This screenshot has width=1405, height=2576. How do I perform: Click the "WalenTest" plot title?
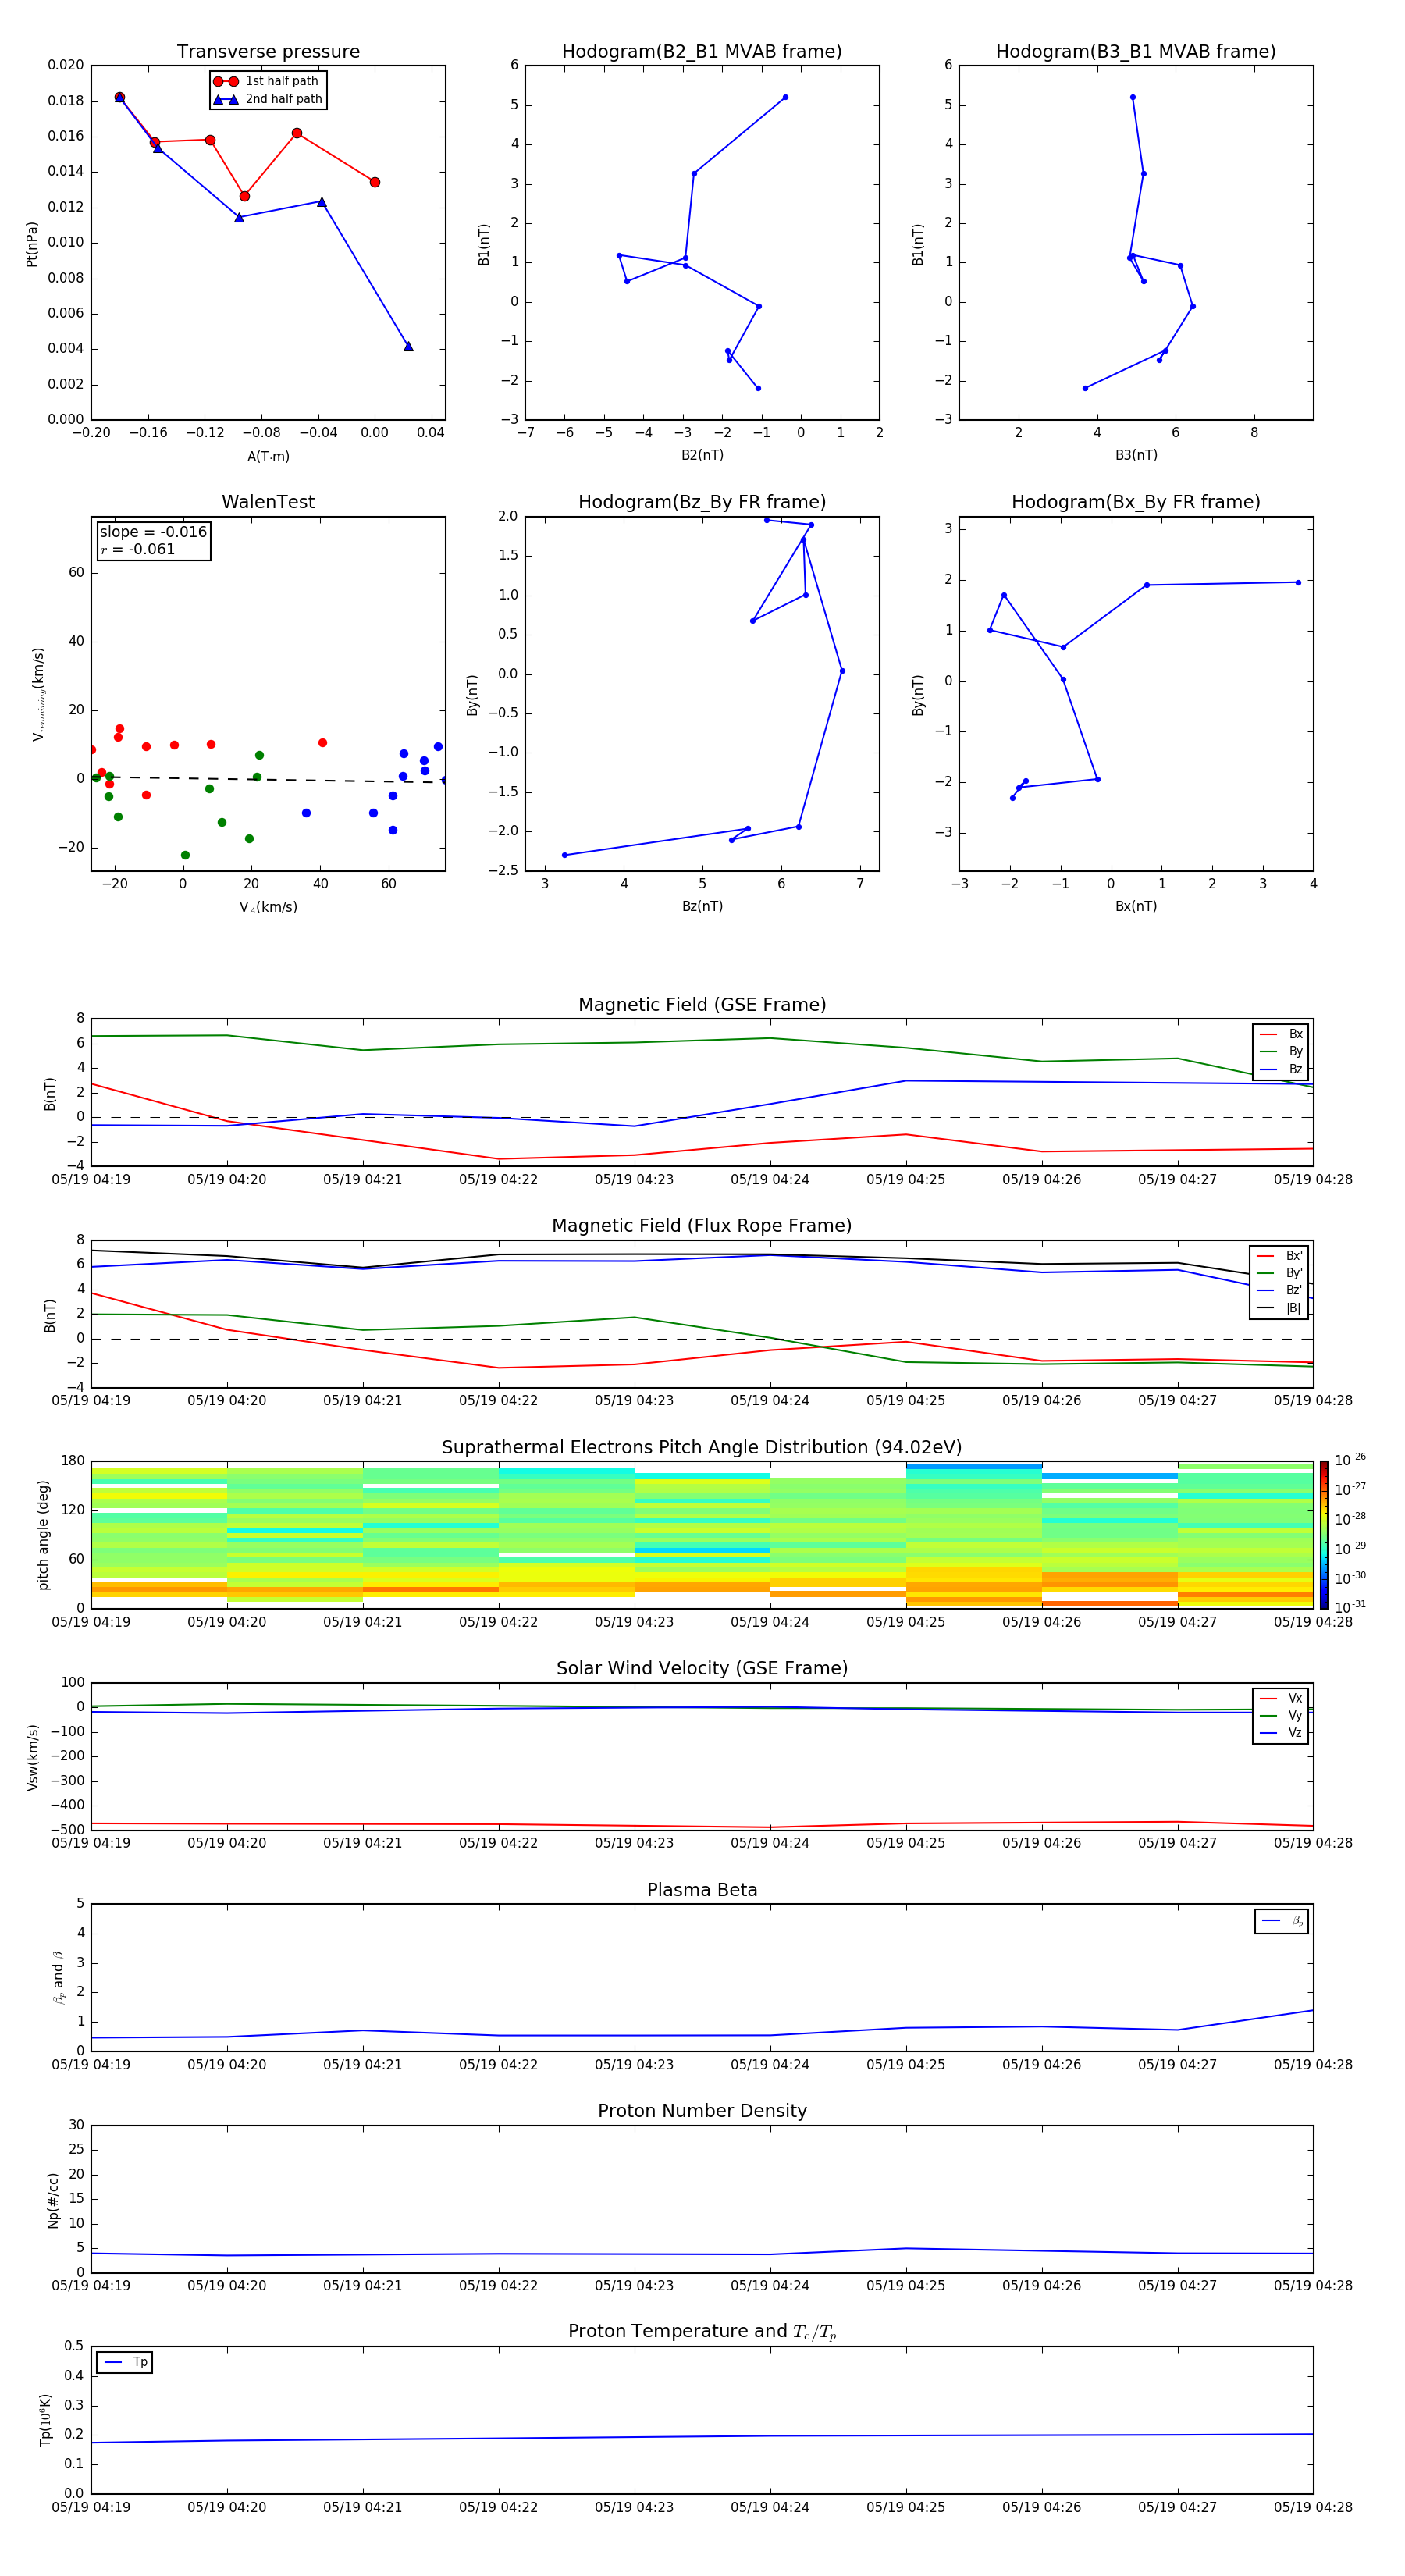coord(268,502)
